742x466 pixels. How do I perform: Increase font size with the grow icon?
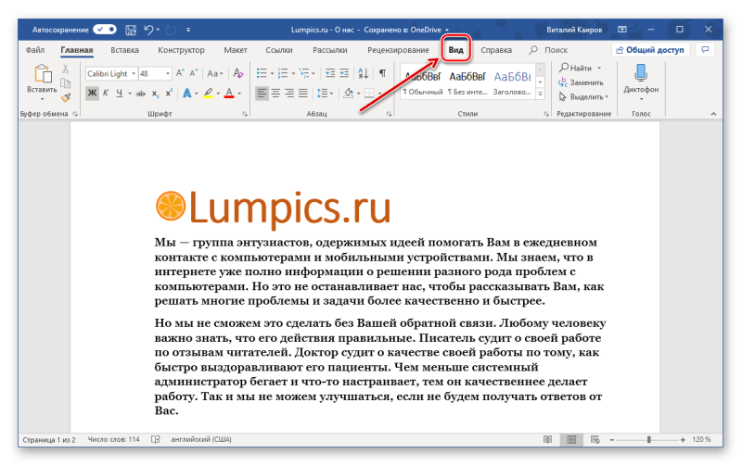[180, 73]
